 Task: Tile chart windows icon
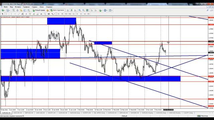[x=87, y=10]
